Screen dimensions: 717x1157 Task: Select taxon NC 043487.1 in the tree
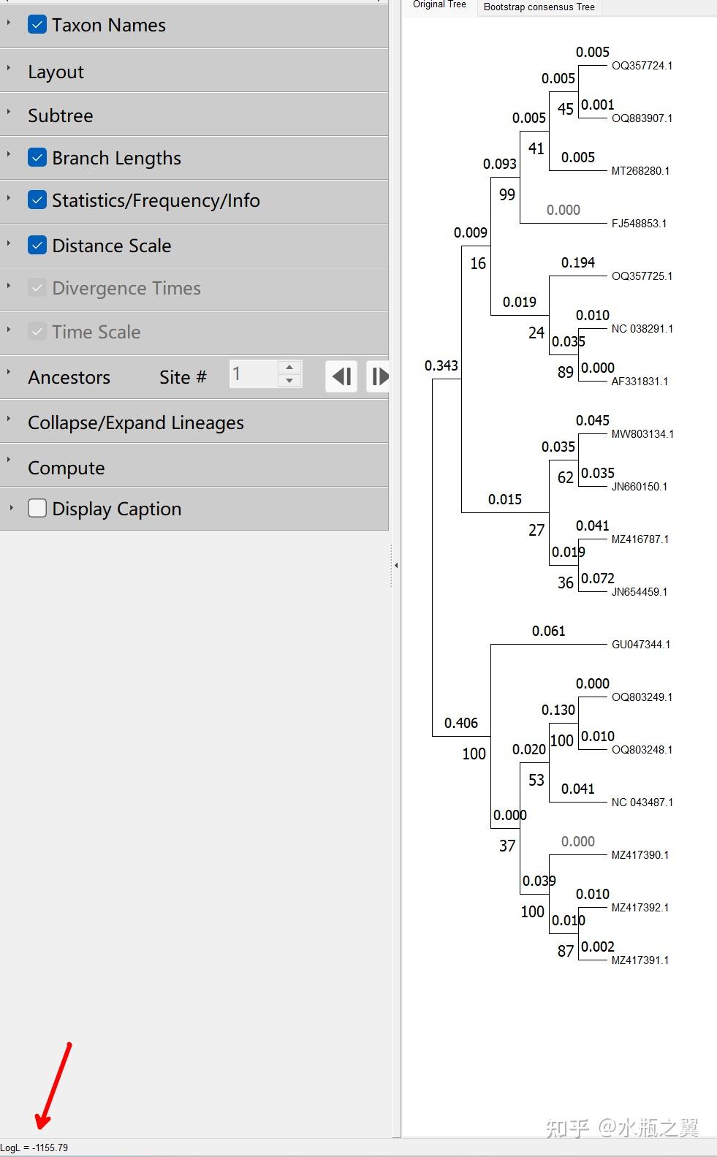642,803
